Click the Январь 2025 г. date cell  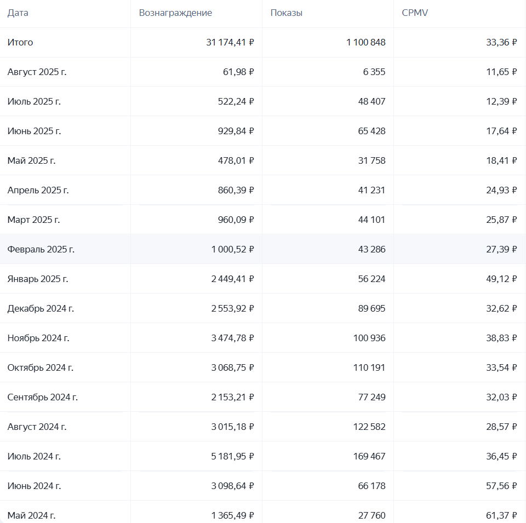(38, 279)
